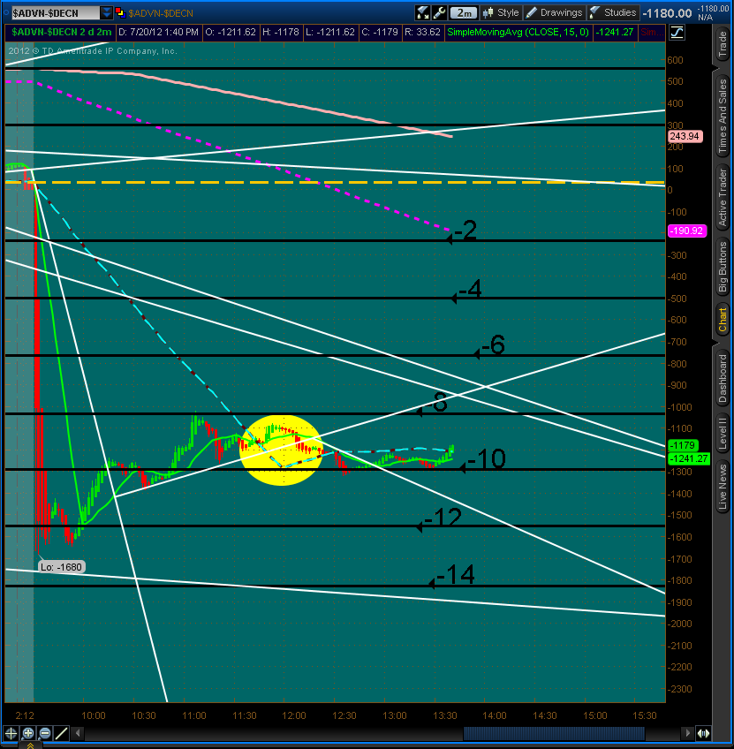Click the symbol entry field showing $ADVN-$DECN
This screenshot has width=734, height=749.
click(55, 13)
